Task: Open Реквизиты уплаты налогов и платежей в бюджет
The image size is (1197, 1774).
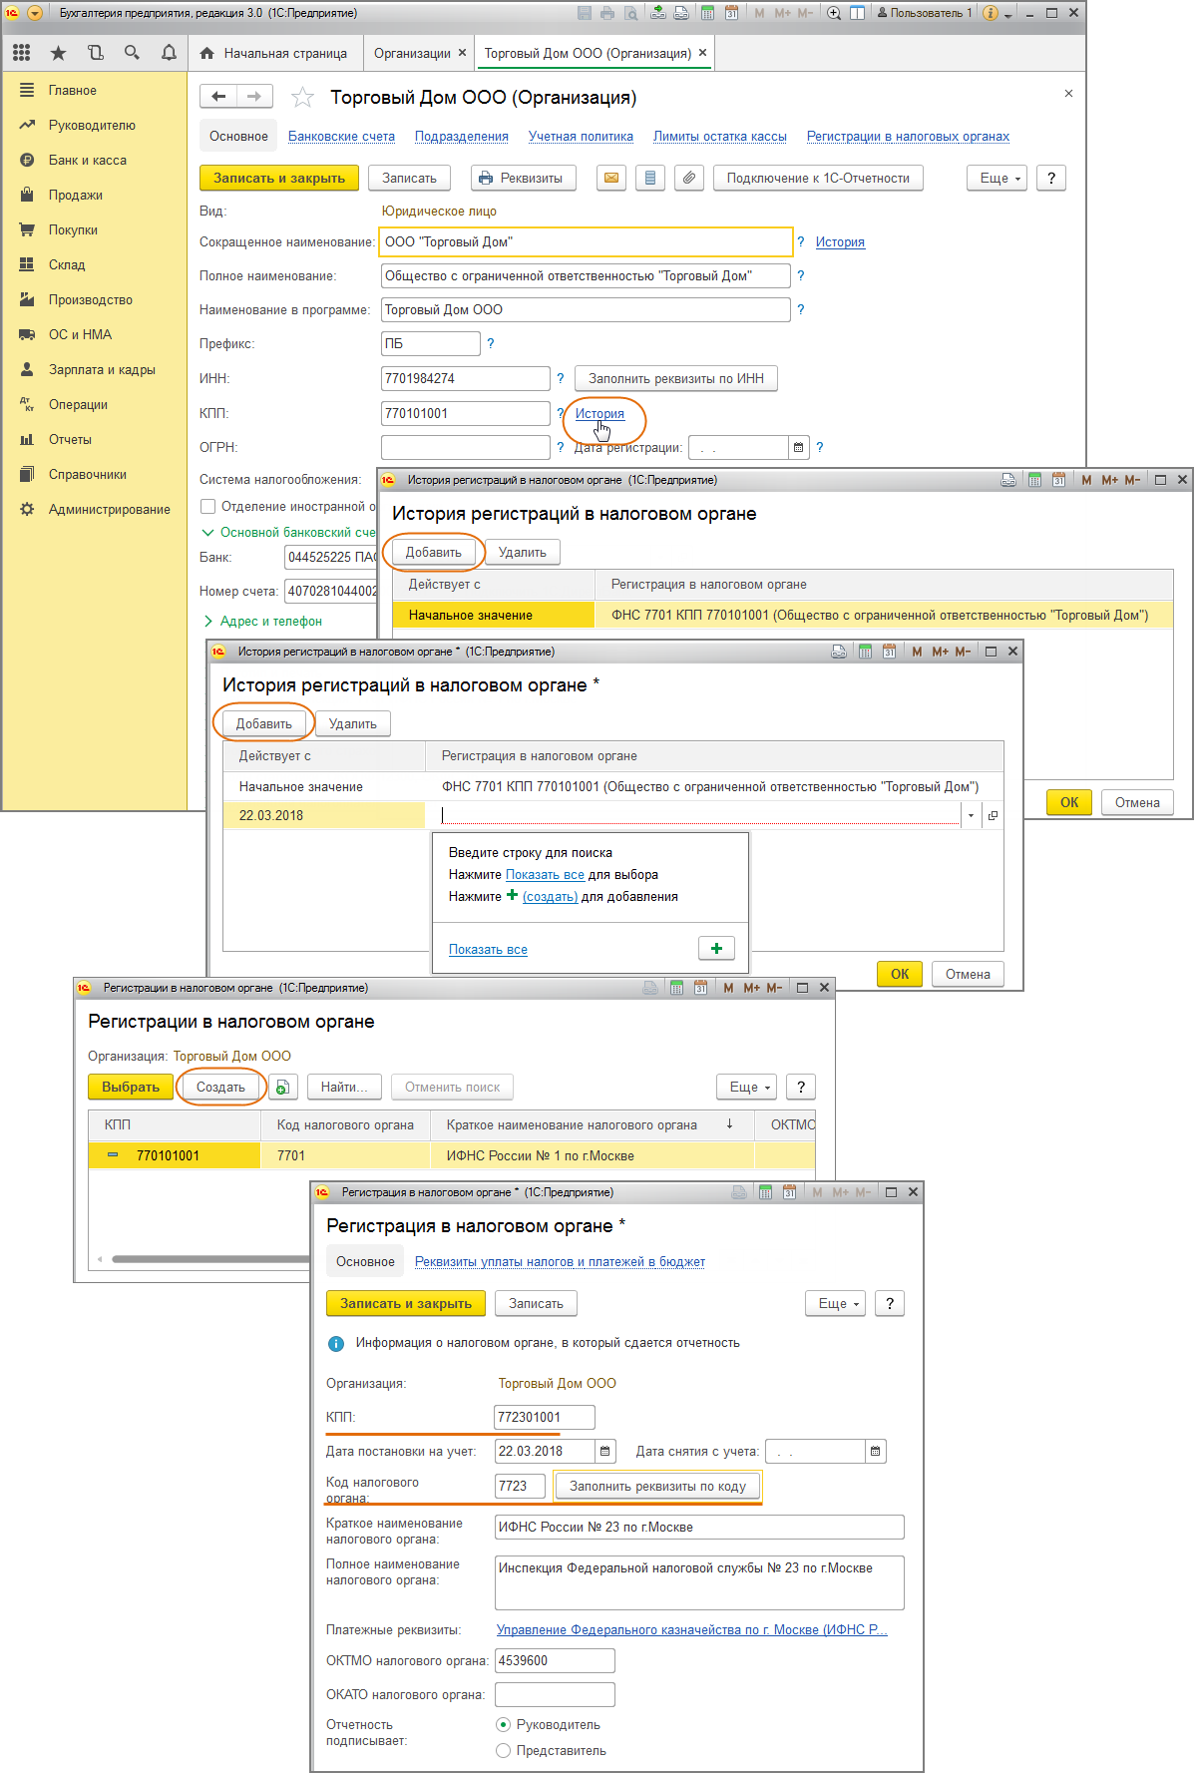Action: pyautogui.click(x=560, y=1262)
